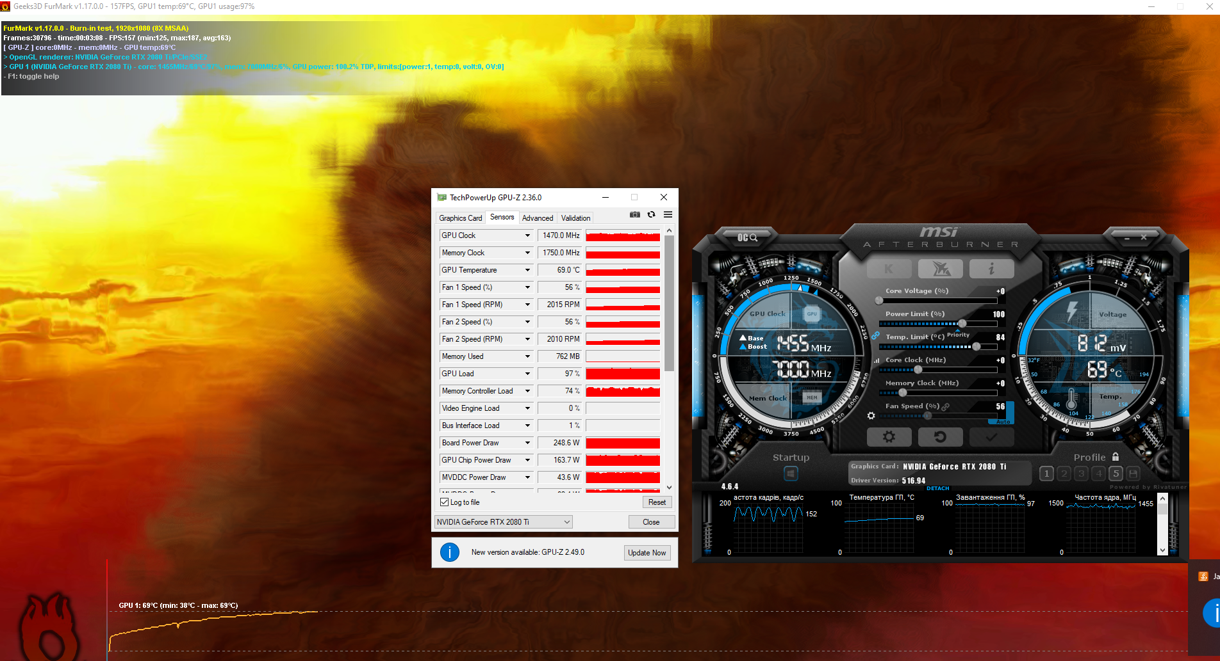Toggle Apply at Windows startup button
The height and width of the screenshot is (661, 1220).
point(791,474)
